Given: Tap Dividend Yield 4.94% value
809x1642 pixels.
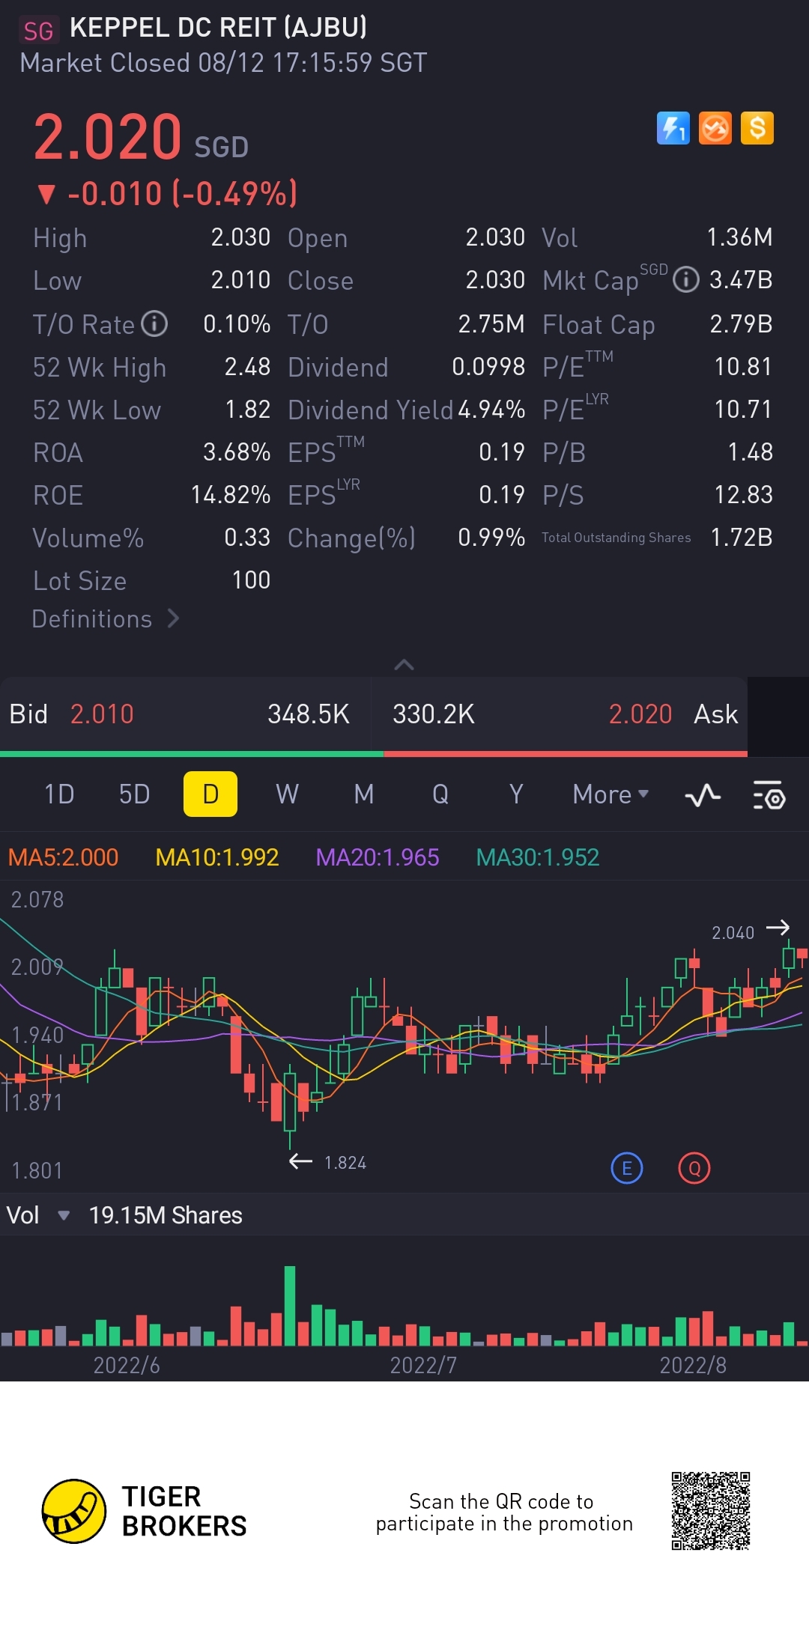Looking at the screenshot, I should pyautogui.click(x=491, y=410).
